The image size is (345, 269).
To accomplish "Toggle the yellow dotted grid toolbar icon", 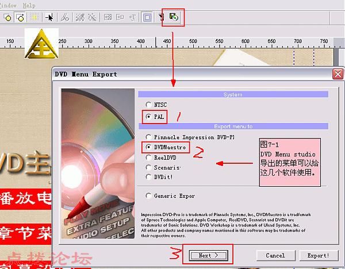I will pyautogui.click(x=34, y=17).
